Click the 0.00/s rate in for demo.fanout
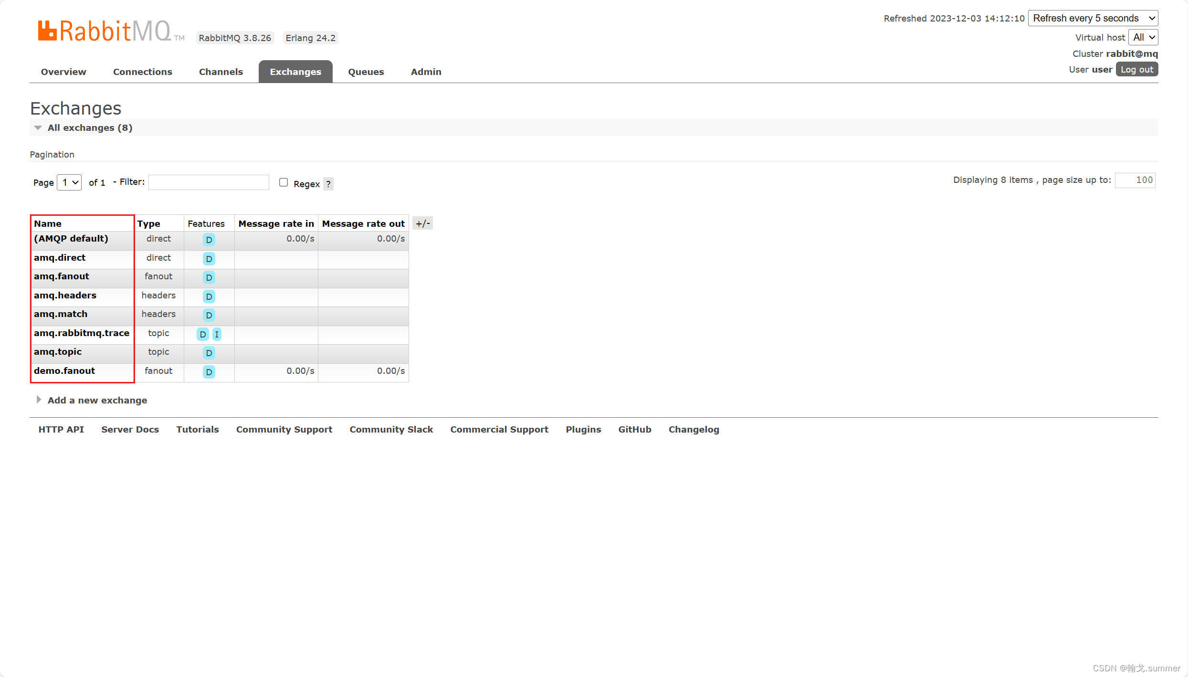 (300, 370)
